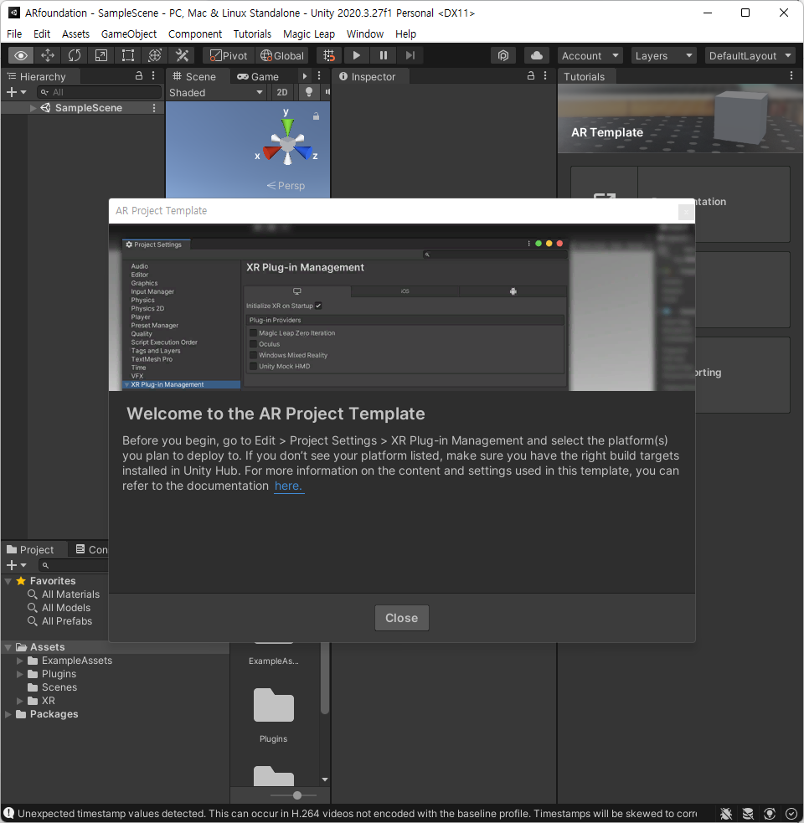
Task: Expand the Packages folder
Action: (8, 714)
